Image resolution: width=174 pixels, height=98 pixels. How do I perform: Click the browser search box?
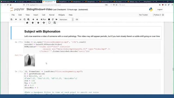(133, 5)
